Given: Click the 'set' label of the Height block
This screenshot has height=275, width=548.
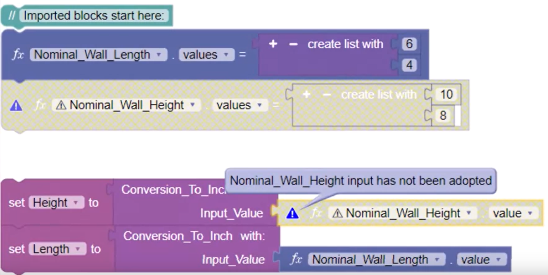Looking at the screenshot, I should click(17, 203).
